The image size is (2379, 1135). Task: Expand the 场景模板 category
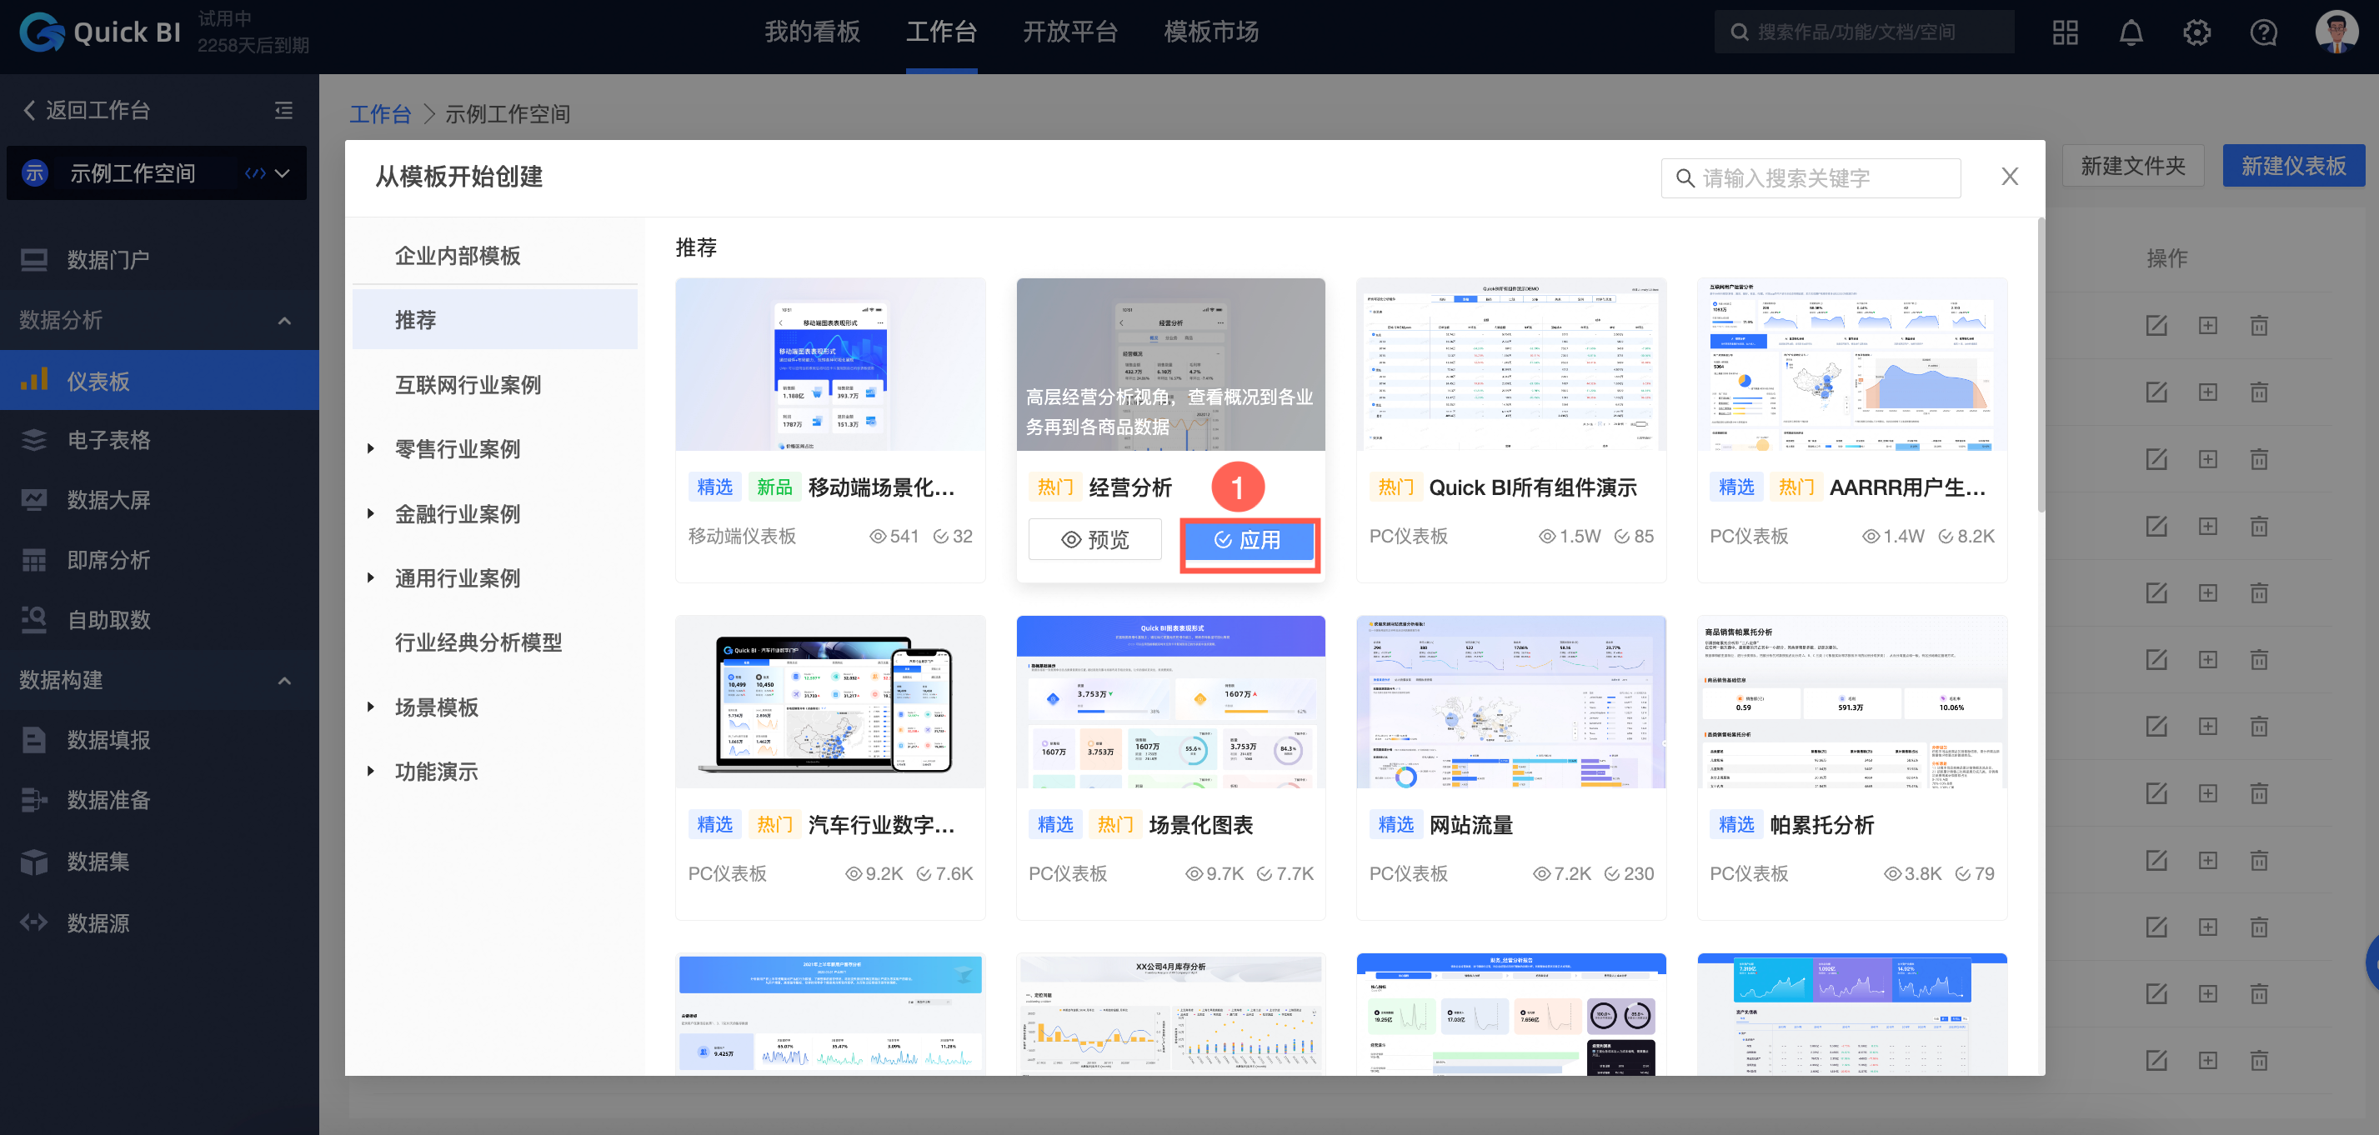point(436,707)
